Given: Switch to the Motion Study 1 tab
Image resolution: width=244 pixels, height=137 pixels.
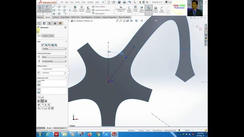Looking at the screenshot, I should pos(59,128).
